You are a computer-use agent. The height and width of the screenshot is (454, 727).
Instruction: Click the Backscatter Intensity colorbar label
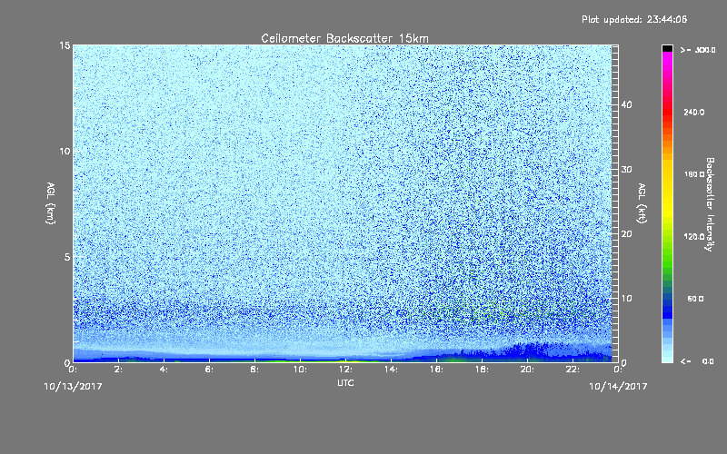(x=710, y=204)
